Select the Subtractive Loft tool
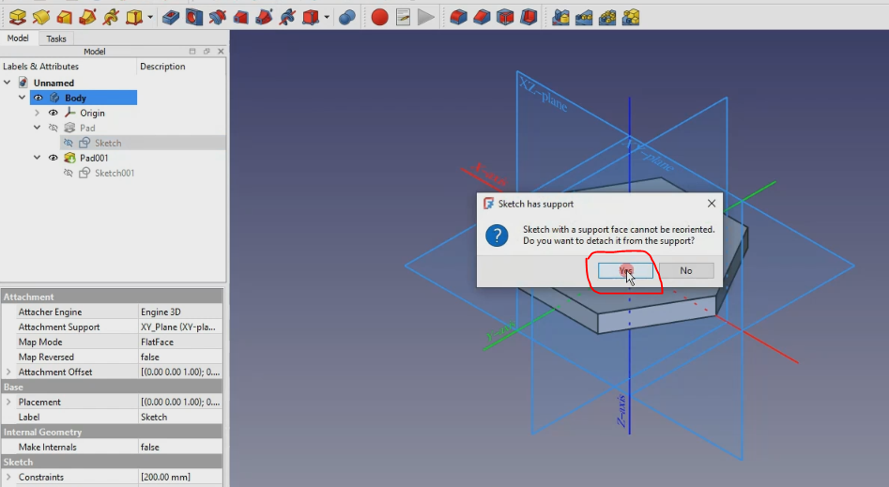Image resolution: width=889 pixels, height=487 pixels. [240, 18]
